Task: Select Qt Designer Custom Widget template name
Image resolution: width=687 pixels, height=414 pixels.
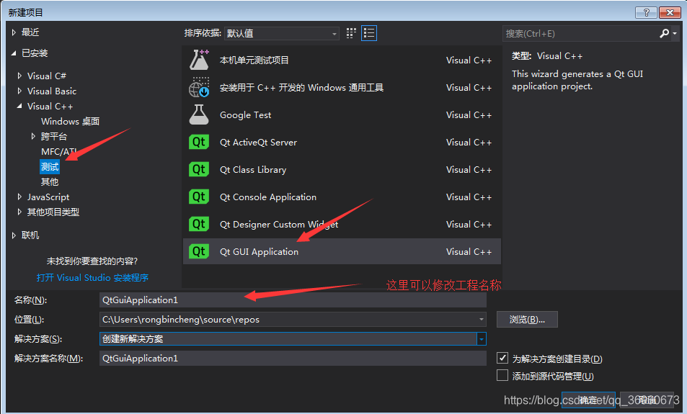Action: point(279,224)
